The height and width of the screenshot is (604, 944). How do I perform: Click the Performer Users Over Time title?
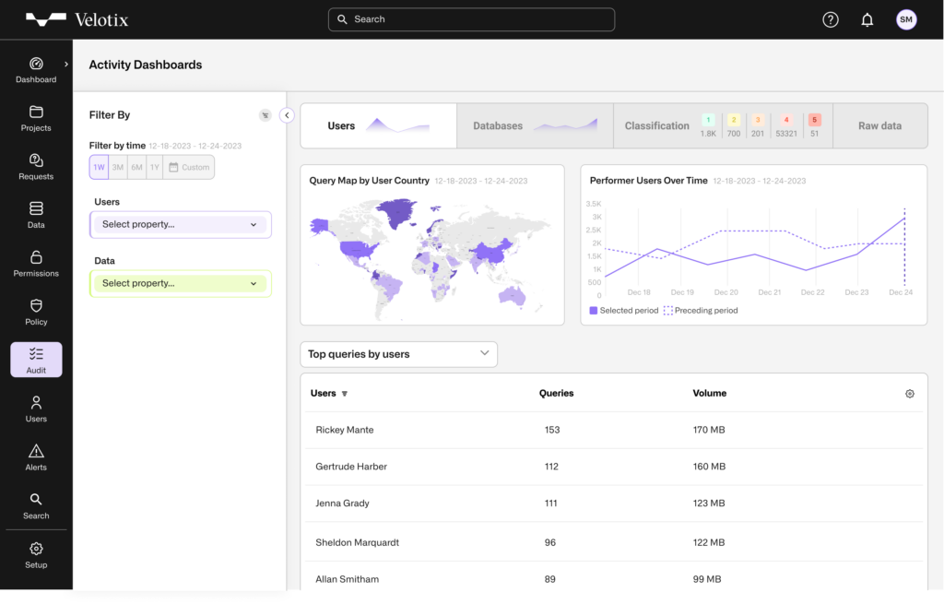648,181
